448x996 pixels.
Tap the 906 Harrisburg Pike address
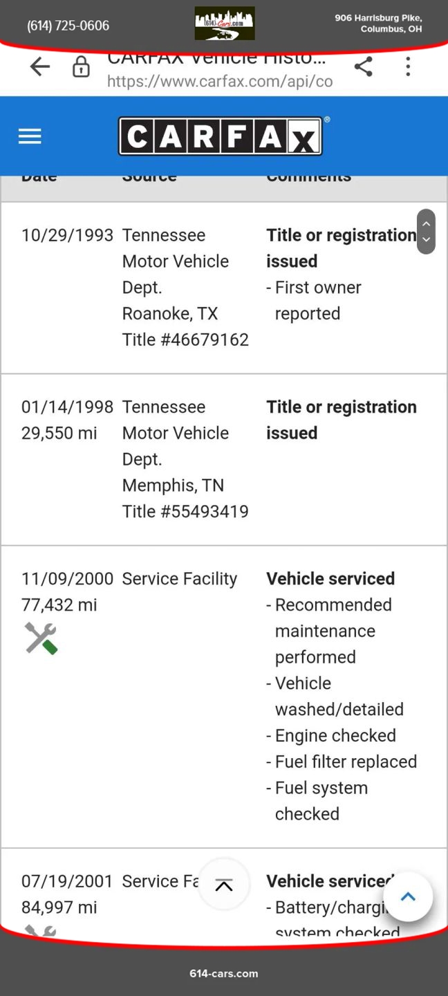378,24
